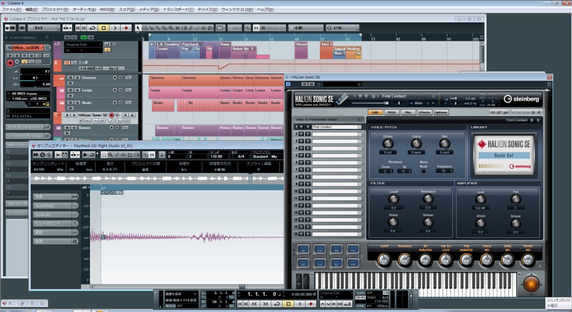This screenshot has height=312, width=572.
Task: Open Original Edit dropdown in arranger track
Action: tap(84, 45)
